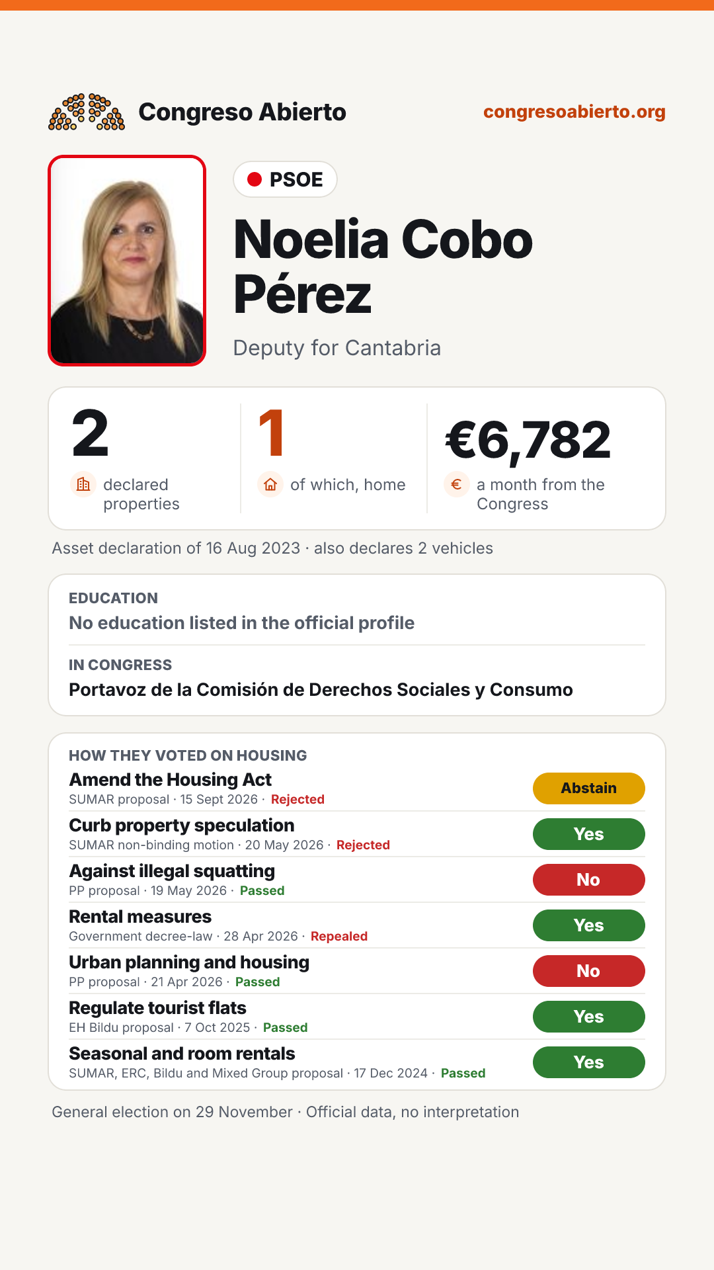Click the Abstain vote pill
The image size is (714, 1270).
coord(589,788)
